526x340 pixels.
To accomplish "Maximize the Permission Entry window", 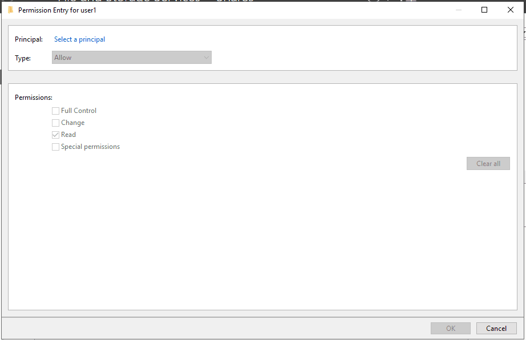I will click(x=484, y=10).
